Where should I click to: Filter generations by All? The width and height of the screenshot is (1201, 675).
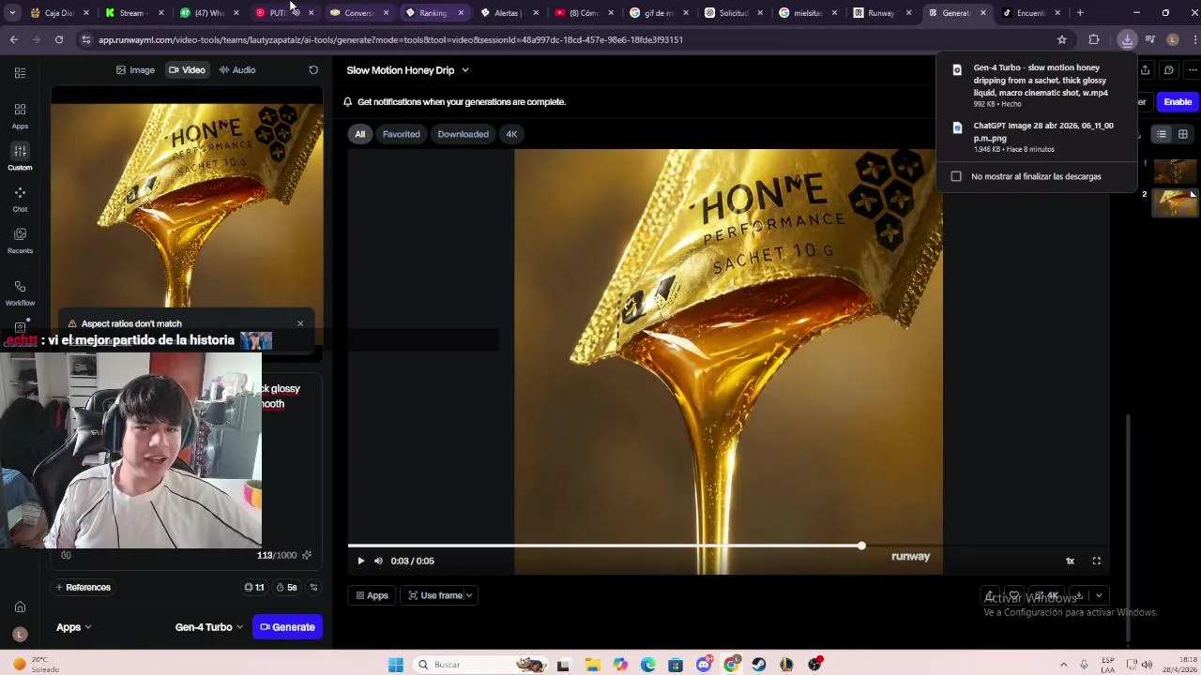point(359,134)
